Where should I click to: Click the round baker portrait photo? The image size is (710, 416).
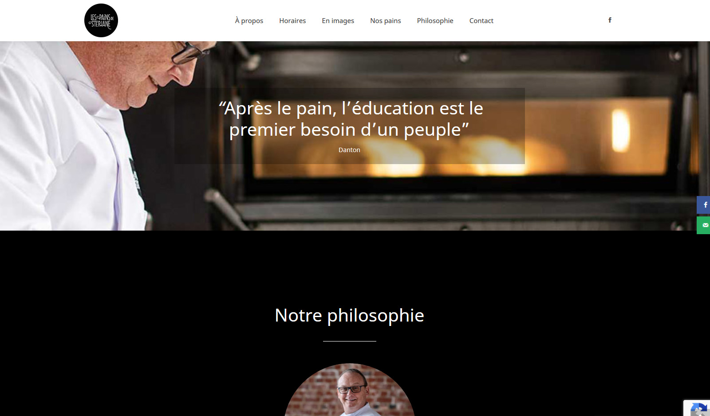pos(350,390)
